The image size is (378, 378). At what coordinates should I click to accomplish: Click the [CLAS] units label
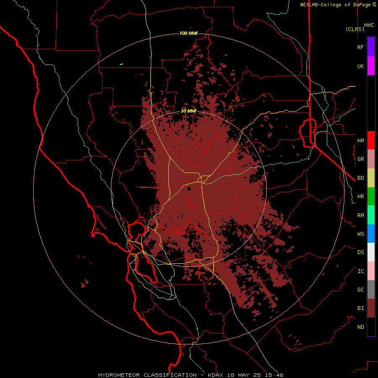(355, 29)
